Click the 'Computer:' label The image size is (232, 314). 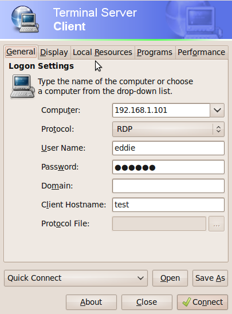coord(61,110)
